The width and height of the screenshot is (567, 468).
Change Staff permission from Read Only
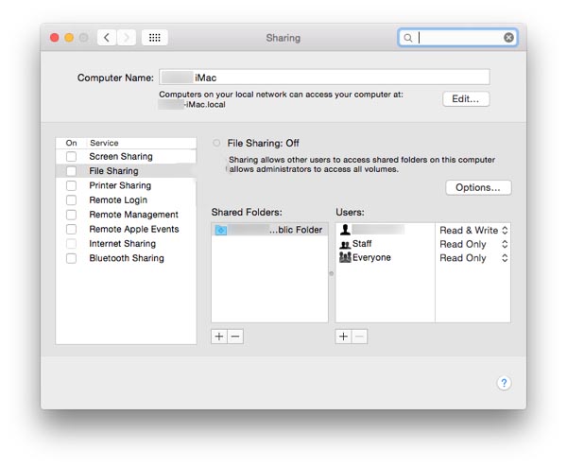click(473, 244)
